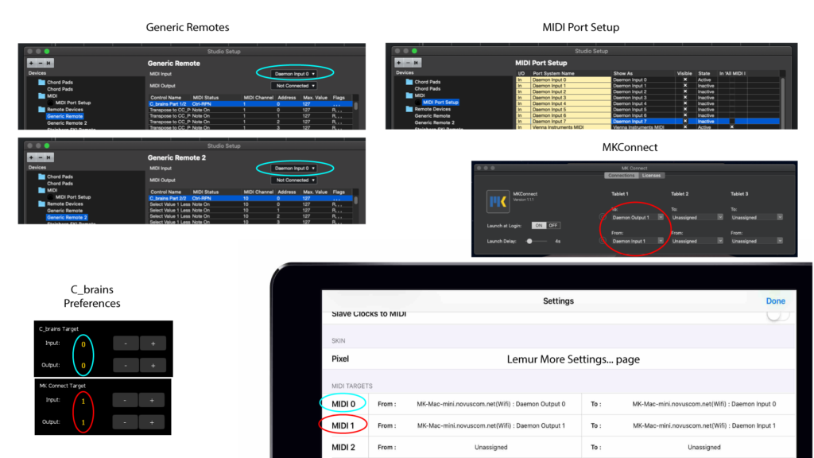Toggle Visible checkbox for Daemon Input 5 port
Image resolution: width=814 pixels, height=458 pixels.
coord(684,110)
